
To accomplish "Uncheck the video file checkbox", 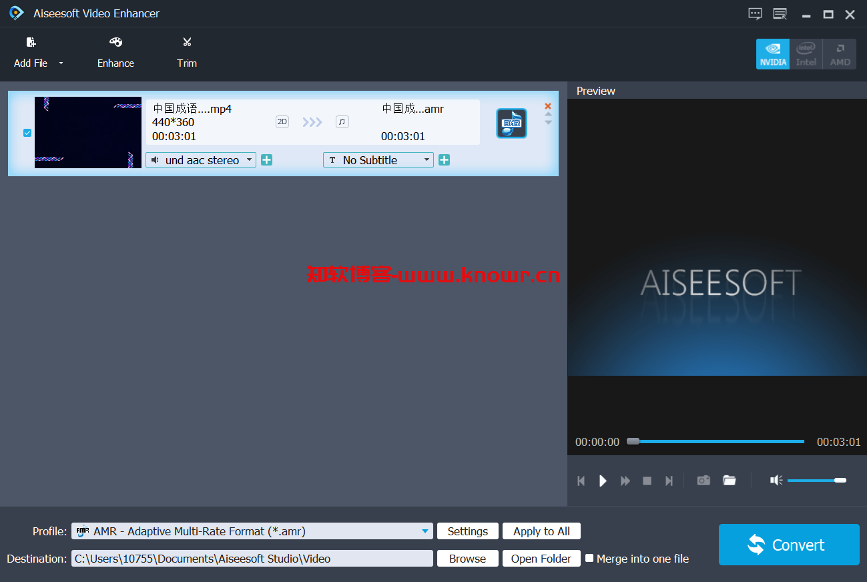I will (27, 133).
